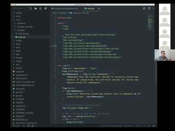175x131 pixels.
Task: Click the 'func main()' declaration line
Action: click(x=65, y=65)
